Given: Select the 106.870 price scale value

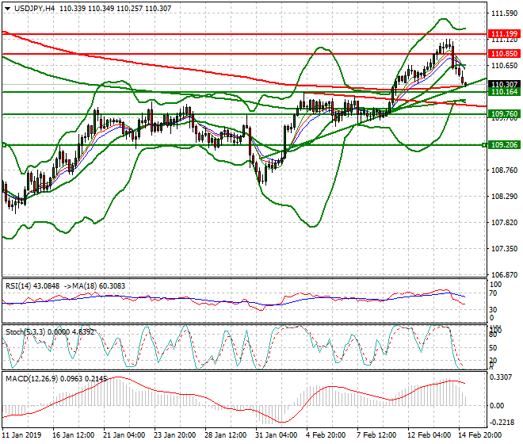Looking at the screenshot, I should 504,275.
